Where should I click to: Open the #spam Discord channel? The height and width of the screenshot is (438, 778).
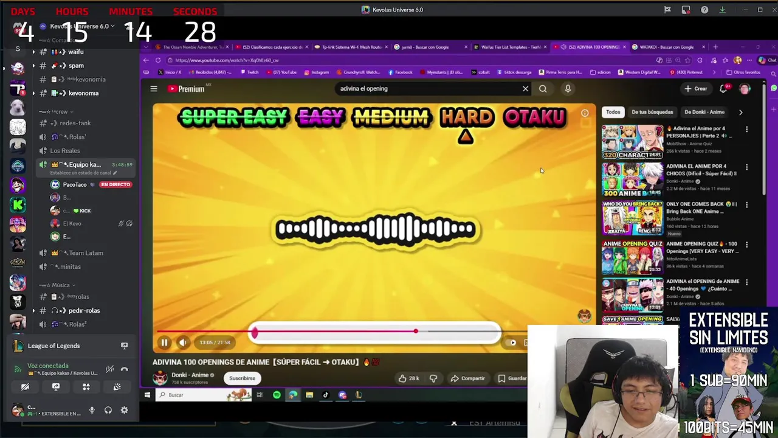(x=75, y=66)
